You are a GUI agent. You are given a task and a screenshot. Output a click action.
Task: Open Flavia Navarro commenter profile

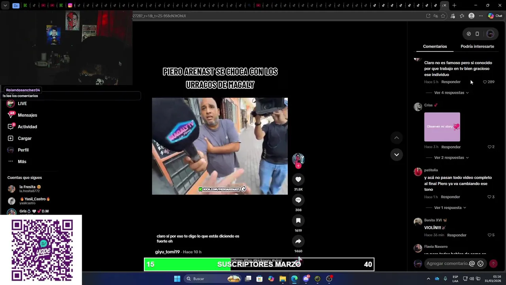point(436,247)
